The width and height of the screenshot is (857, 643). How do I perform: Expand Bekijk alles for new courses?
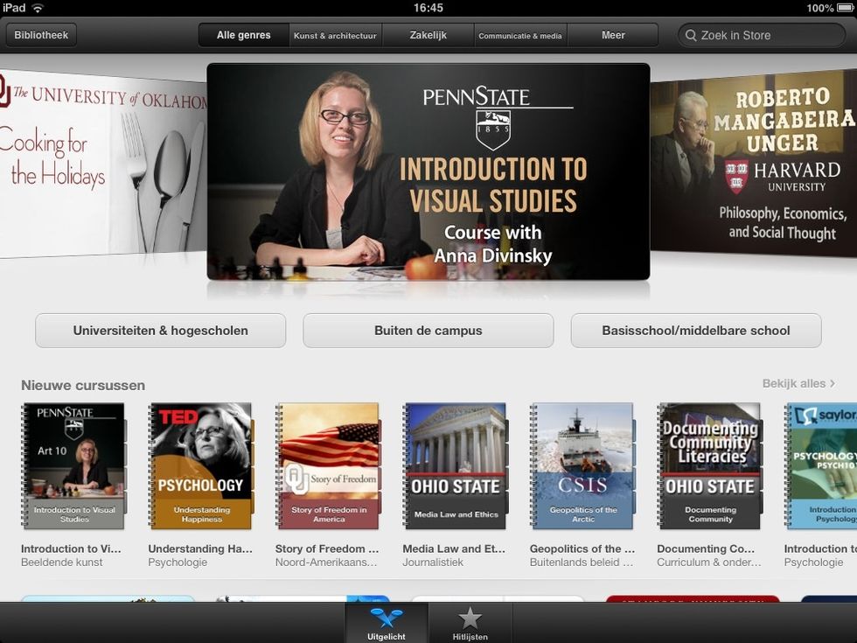click(x=798, y=384)
